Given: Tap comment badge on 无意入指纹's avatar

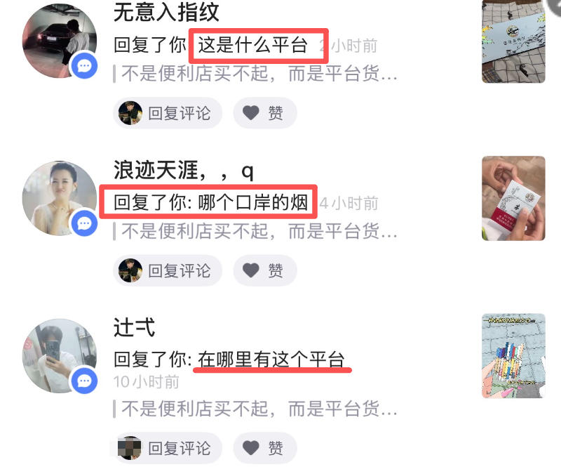Looking at the screenshot, I should [84, 65].
